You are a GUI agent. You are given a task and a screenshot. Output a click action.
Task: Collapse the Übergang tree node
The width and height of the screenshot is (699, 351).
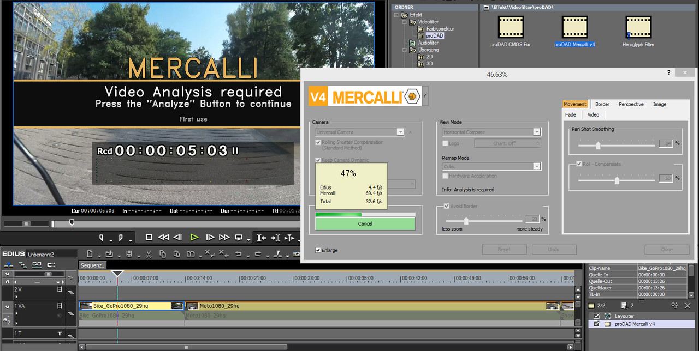click(405, 50)
